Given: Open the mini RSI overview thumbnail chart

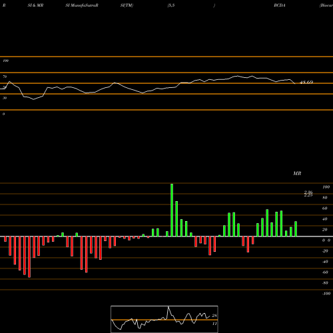Looking at the screenshot, I should pyautogui.click(x=165, y=319).
